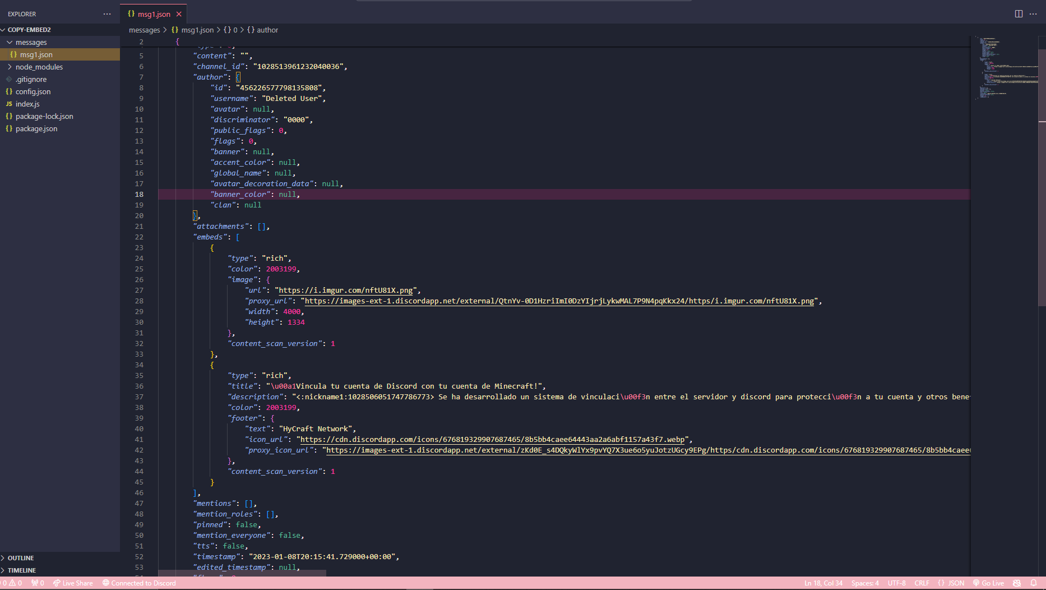Click msg1.json breadcrumb segment
The width and height of the screenshot is (1046, 590).
click(x=193, y=30)
